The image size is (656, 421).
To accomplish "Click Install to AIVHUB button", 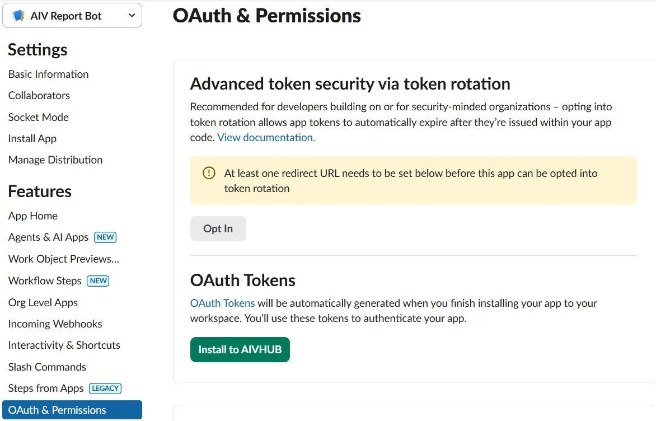I will [x=240, y=349].
